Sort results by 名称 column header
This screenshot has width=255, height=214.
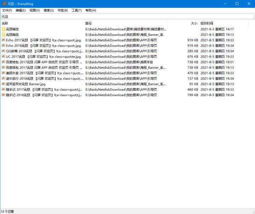coord(42,23)
